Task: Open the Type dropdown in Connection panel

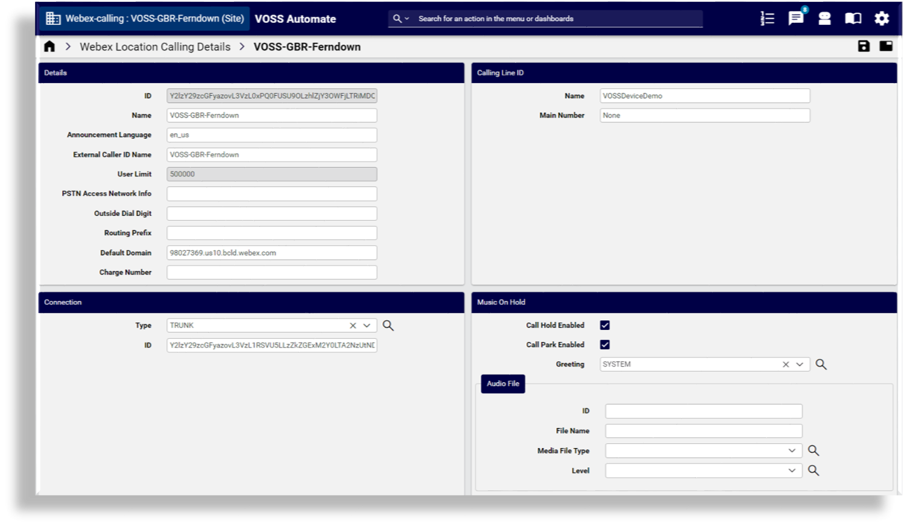Action: pyautogui.click(x=367, y=325)
